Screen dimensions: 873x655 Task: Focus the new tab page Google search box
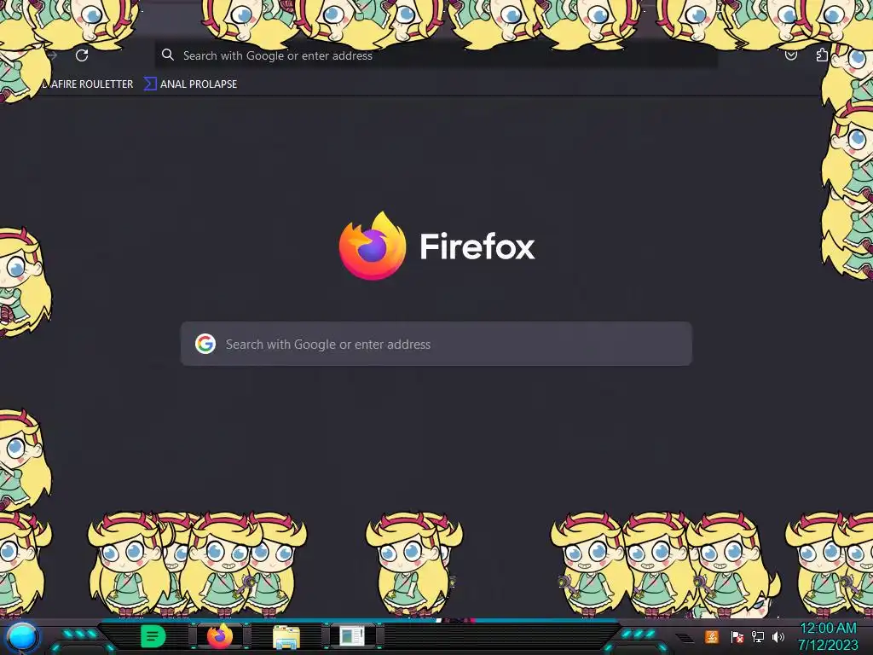(436, 344)
